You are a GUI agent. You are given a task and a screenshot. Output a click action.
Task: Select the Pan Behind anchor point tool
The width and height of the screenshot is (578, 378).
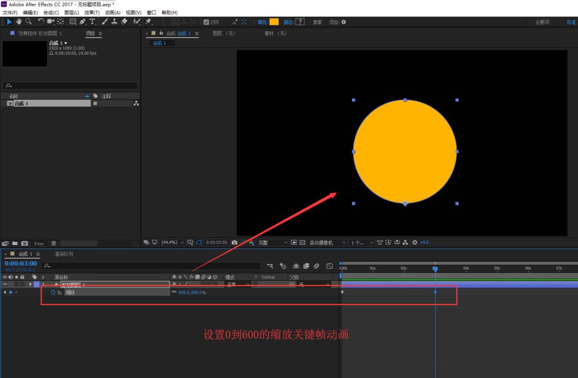(61, 22)
